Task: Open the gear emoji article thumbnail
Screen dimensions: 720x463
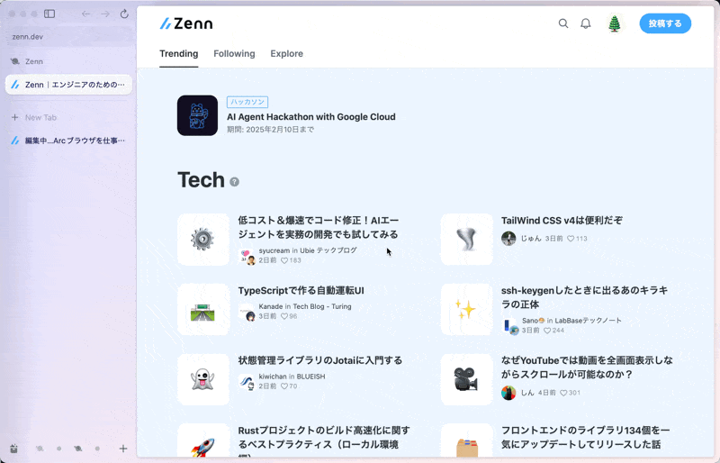Action: [203, 240]
